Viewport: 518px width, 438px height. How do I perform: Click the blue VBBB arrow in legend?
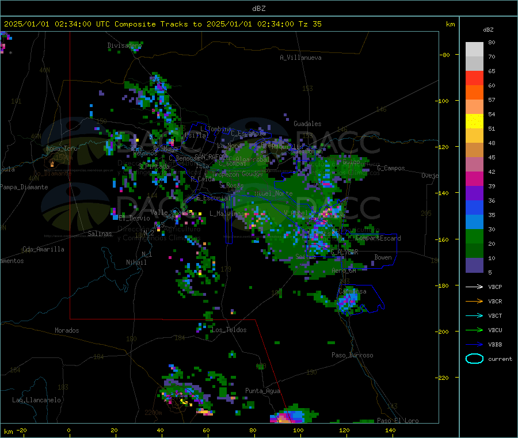(x=474, y=344)
